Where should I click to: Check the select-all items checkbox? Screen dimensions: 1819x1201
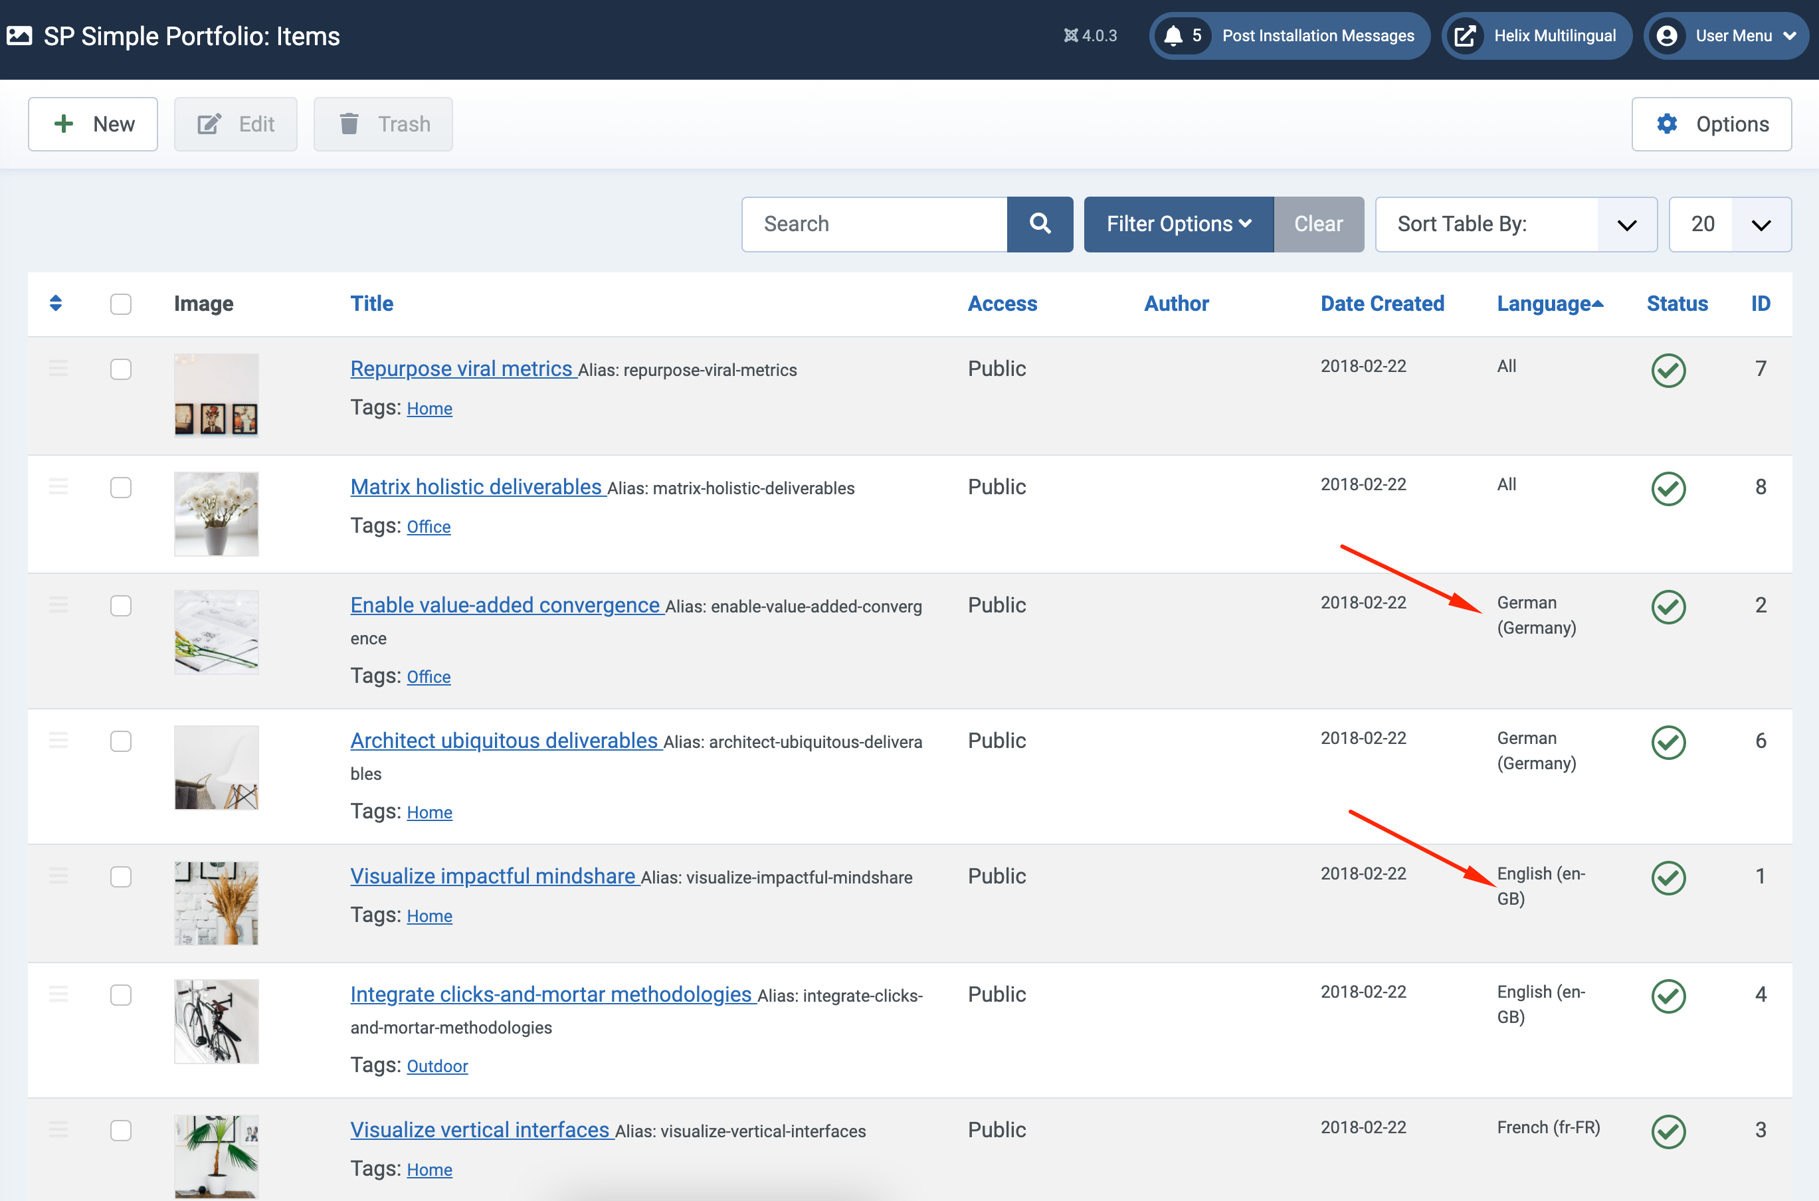click(x=120, y=304)
